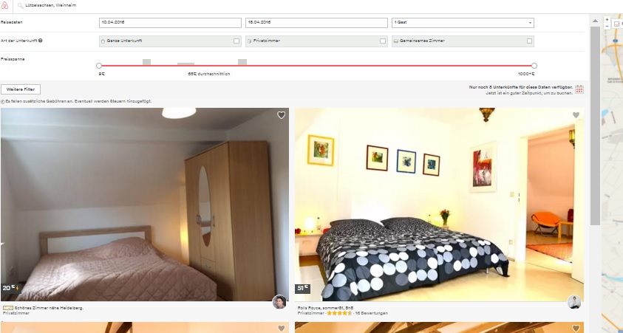Click the minimum price slider handle
The width and height of the screenshot is (623, 333).
99,66
